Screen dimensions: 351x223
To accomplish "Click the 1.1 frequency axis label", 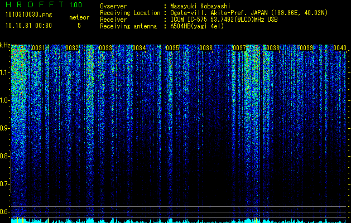I will (x=4, y=72).
